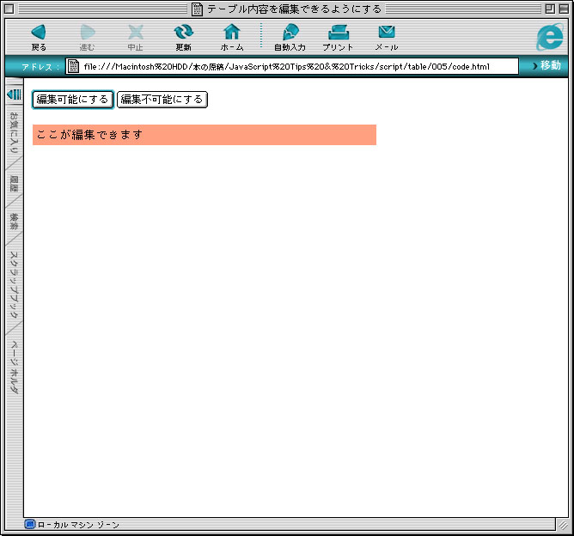Click the local machine zone status icon
The width and height of the screenshot is (574, 536).
(x=30, y=524)
